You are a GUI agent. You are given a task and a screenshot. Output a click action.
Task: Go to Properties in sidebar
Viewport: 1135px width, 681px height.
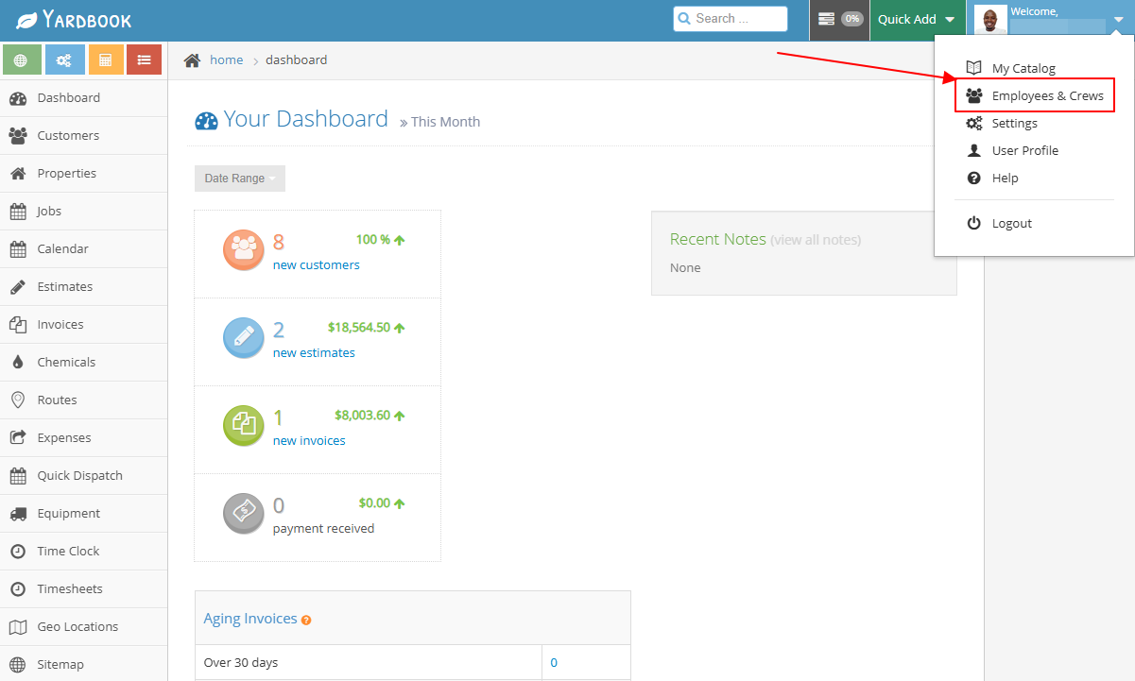coord(83,173)
